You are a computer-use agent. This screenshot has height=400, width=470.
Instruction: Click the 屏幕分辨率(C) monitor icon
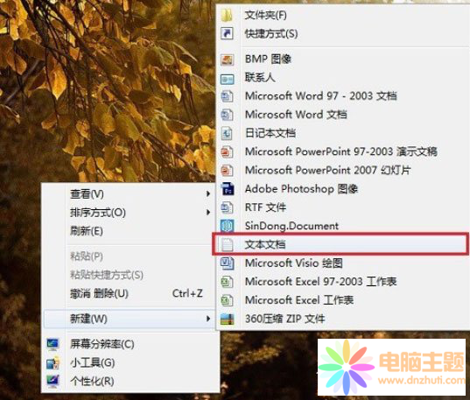53,344
